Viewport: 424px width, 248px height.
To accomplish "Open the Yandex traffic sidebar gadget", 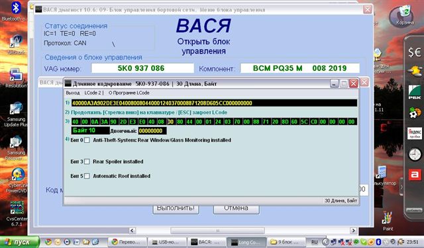I will [x=414, y=134].
